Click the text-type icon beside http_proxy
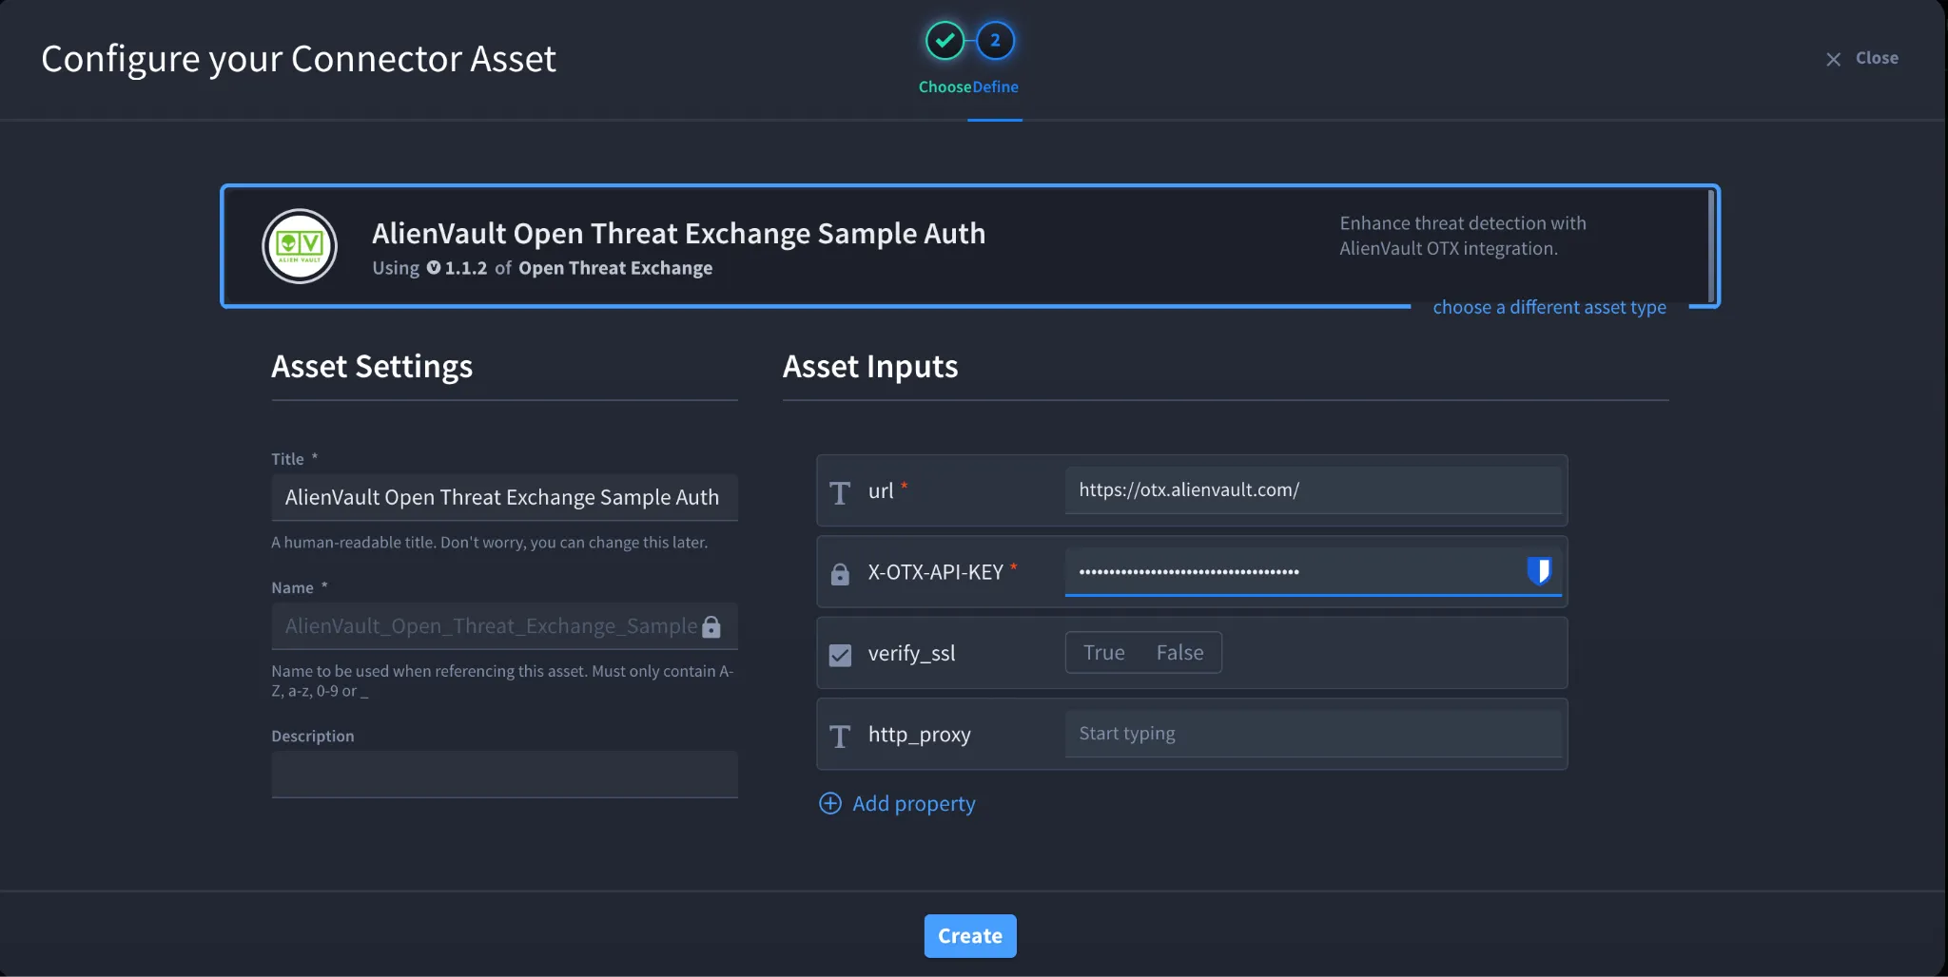 point(840,736)
